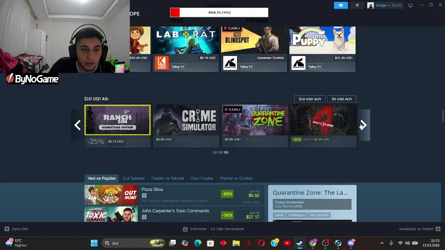Click Oyun Ekle plus icon
This screenshot has height=250, width=445.
pyautogui.click(x=7, y=229)
